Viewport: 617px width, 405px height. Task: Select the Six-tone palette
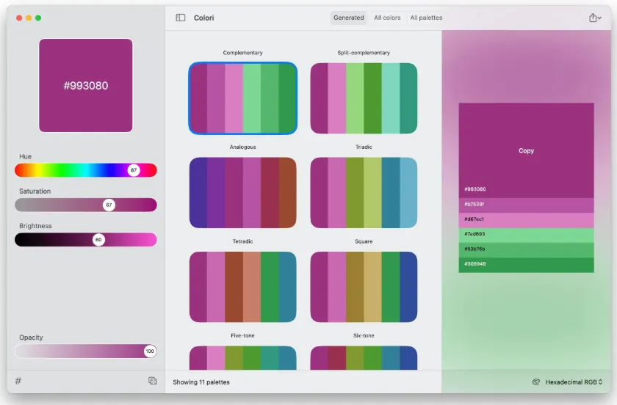(x=364, y=358)
